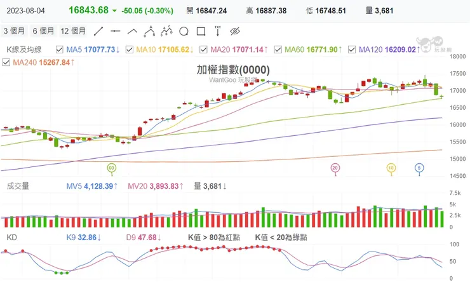
Task: Show the 12個月 chart range
Action: [x=73, y=31]
